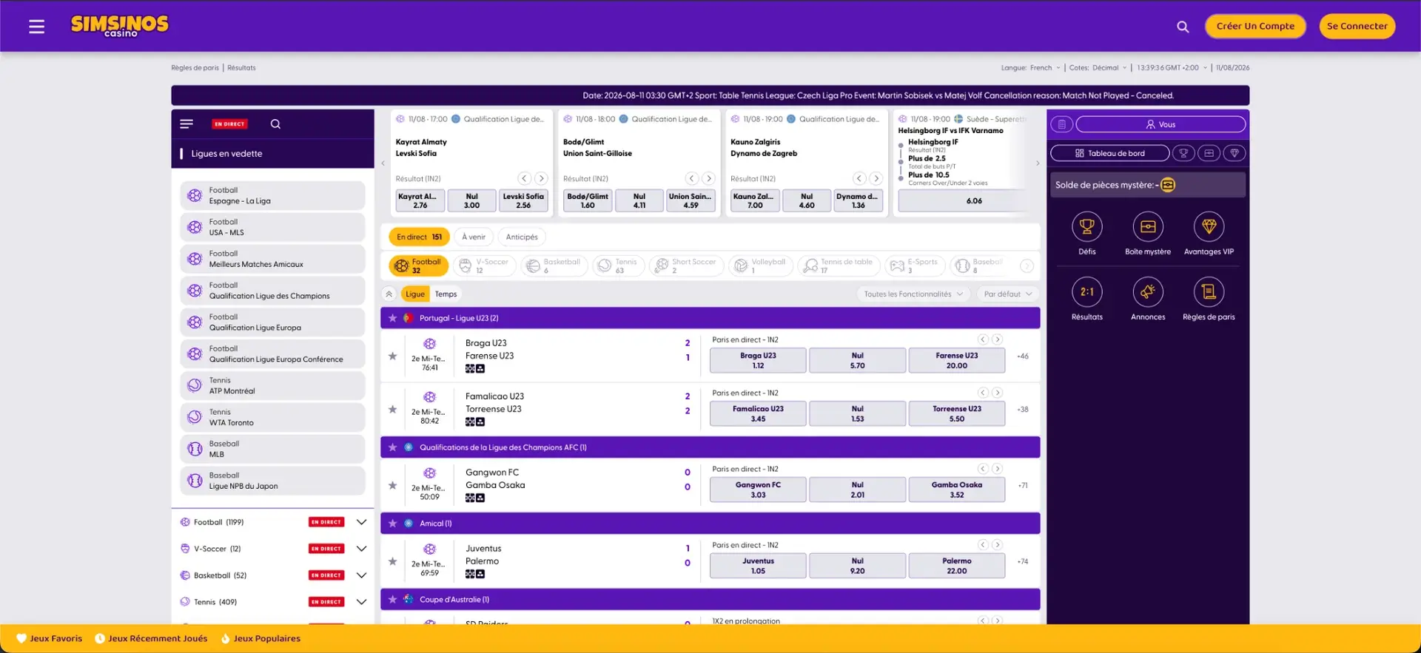Expand the Football (1199) sidebar section
This screenshot has width=1421, height=653.
click(x=361, y=522)
